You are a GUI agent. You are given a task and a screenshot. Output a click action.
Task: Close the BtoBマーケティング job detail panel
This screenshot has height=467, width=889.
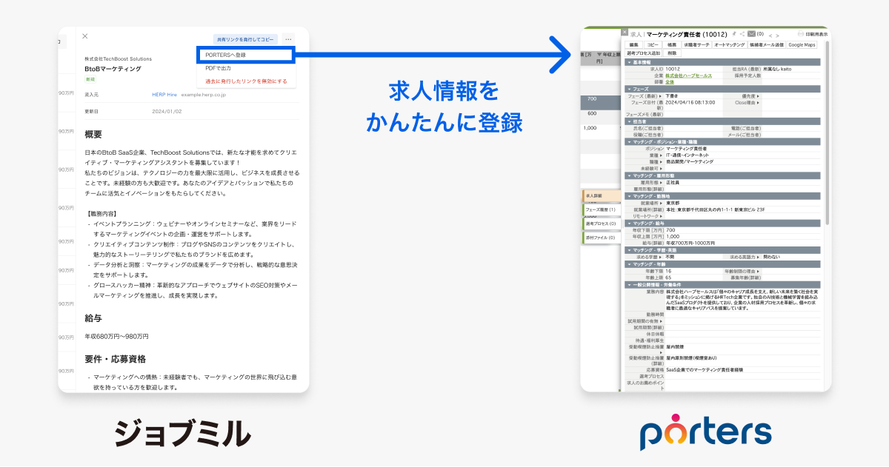point(85,36)
